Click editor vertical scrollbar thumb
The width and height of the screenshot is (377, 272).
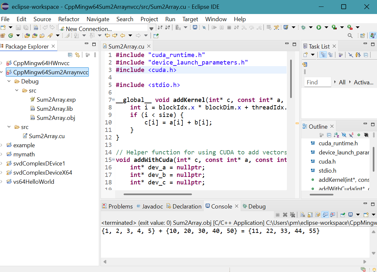291,79
